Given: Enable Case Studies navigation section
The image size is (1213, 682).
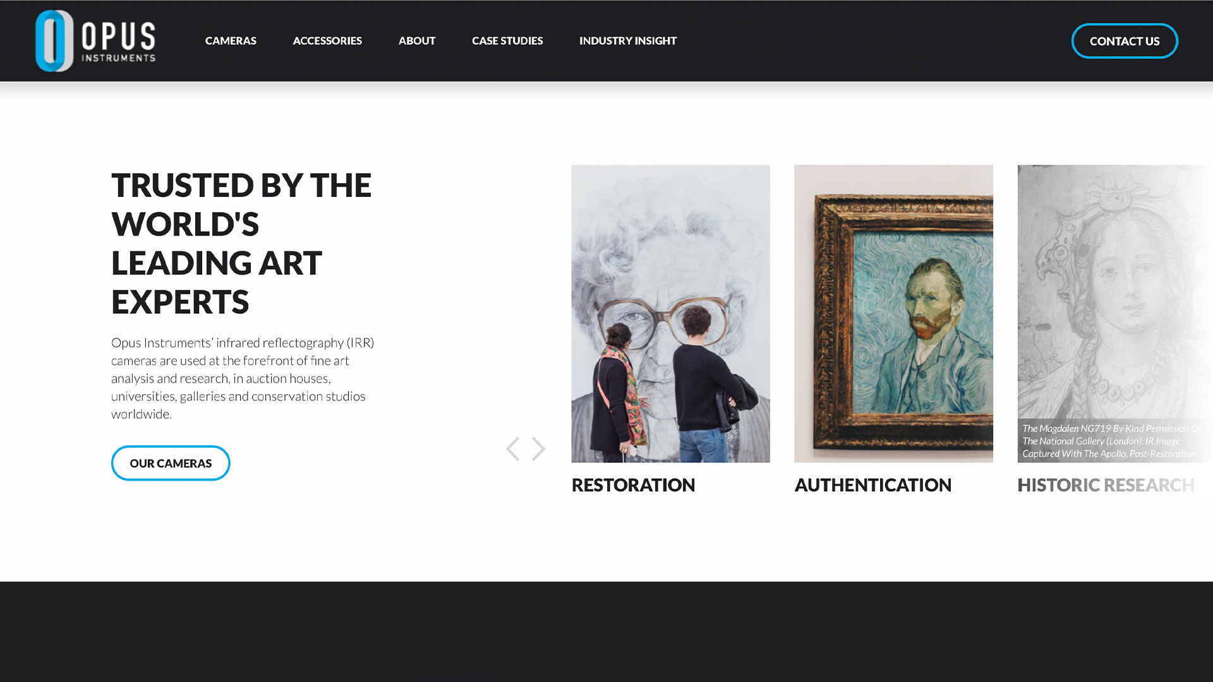Looking at the screenshot, I should click(507, 41).
